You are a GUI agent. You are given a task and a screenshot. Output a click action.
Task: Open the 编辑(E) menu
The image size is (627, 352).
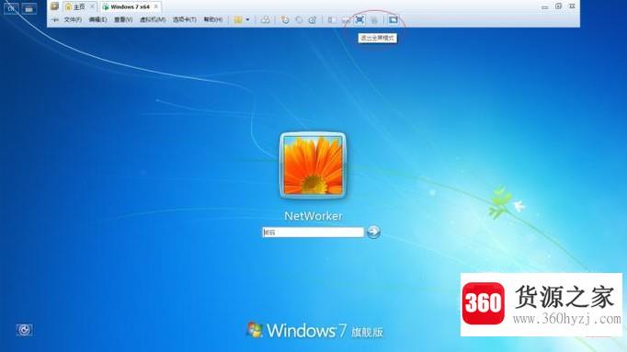(x=98, y=19)
